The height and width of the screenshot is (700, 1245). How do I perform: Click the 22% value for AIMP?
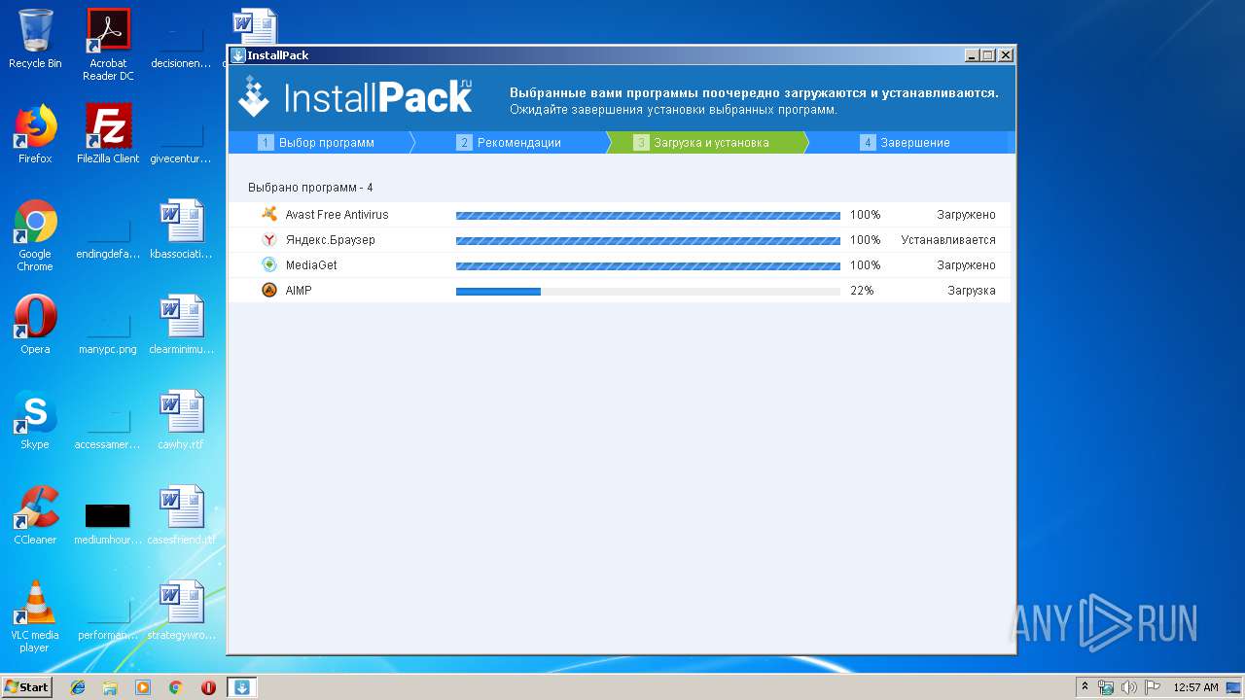[862, 291]
